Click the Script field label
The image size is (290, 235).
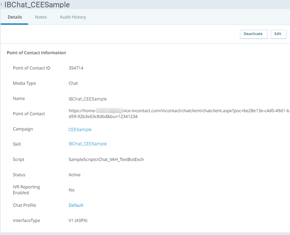click(x=19, y=160)
